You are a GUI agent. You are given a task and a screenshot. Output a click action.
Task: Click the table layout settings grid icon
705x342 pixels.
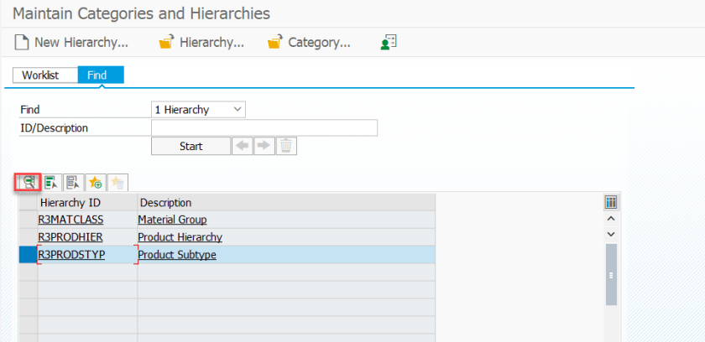611,202
